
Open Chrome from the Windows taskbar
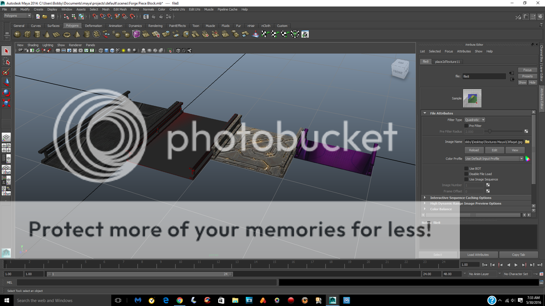click(x=179, y=301)
